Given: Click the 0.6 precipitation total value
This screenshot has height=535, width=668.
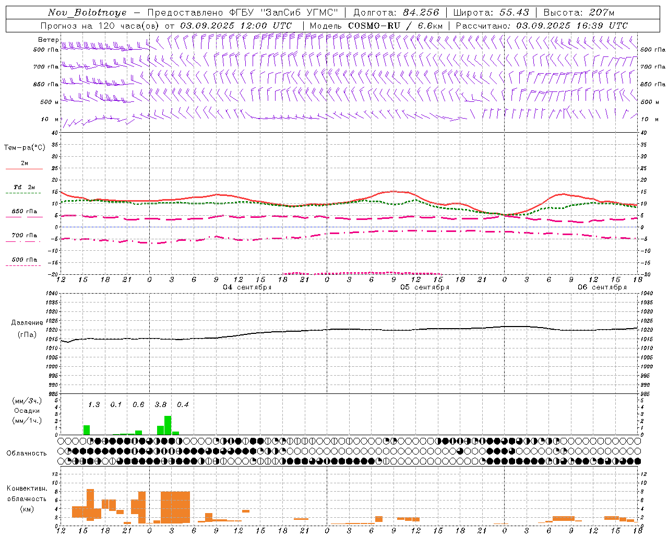Looking at the screenshot, I should tap(138, 404).
